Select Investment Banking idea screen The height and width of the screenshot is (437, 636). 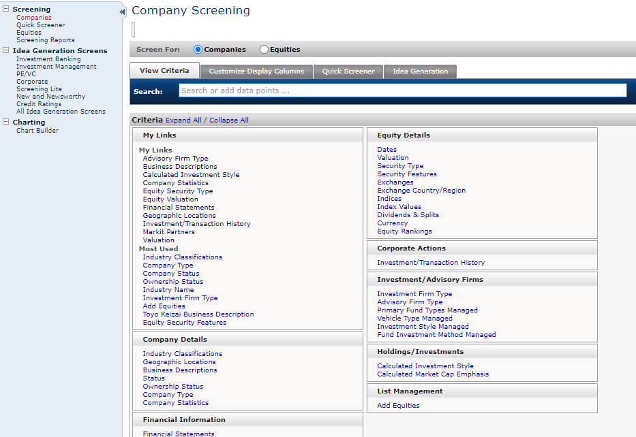48,59
